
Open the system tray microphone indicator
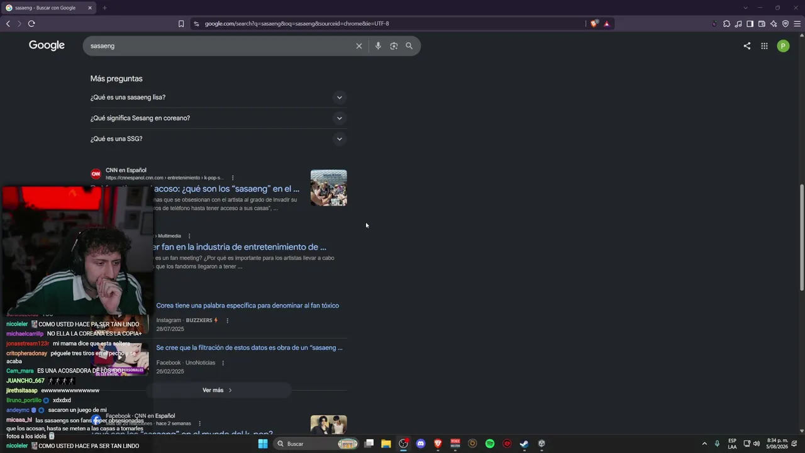717,444
